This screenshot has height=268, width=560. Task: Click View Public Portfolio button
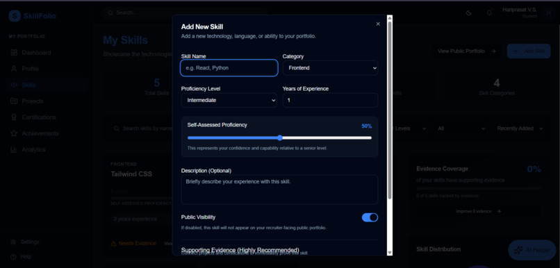coord(467,51)
